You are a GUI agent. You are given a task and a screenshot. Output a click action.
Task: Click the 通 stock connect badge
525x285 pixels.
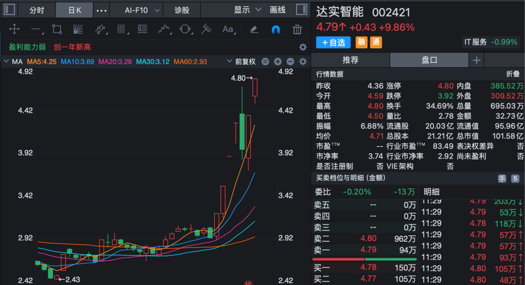[x=376, y=42]
